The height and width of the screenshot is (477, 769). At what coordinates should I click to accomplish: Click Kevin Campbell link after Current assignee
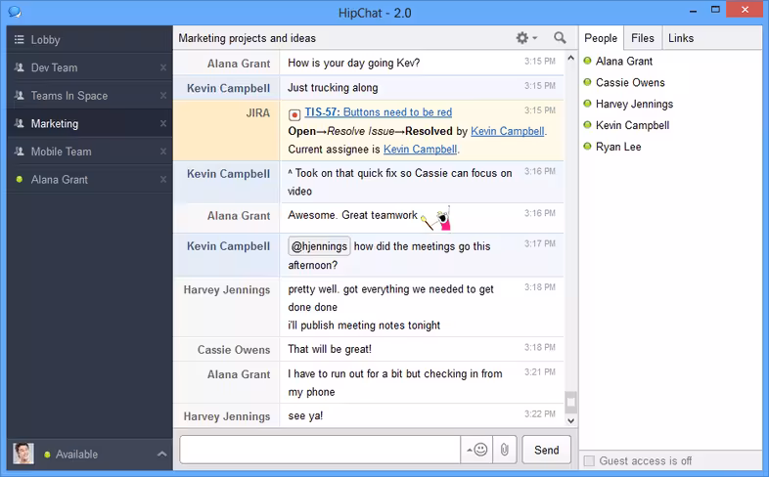click(x=421, y=150)
